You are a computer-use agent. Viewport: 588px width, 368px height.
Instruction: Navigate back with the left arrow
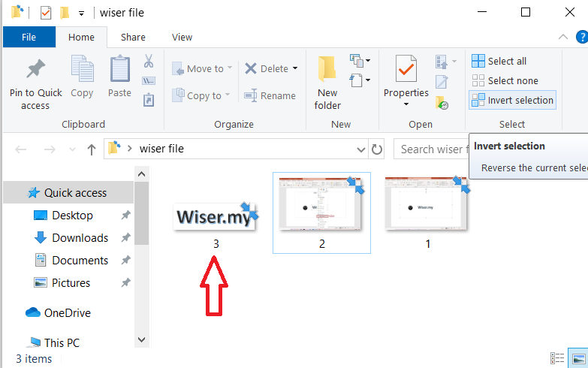click(20, 149)
